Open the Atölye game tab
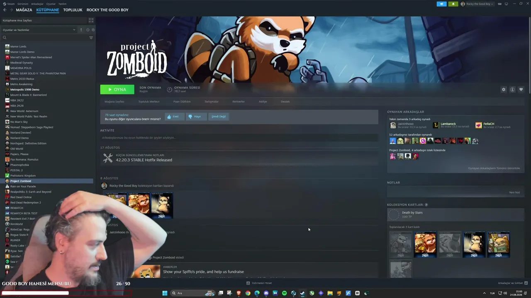 point(263,101)
